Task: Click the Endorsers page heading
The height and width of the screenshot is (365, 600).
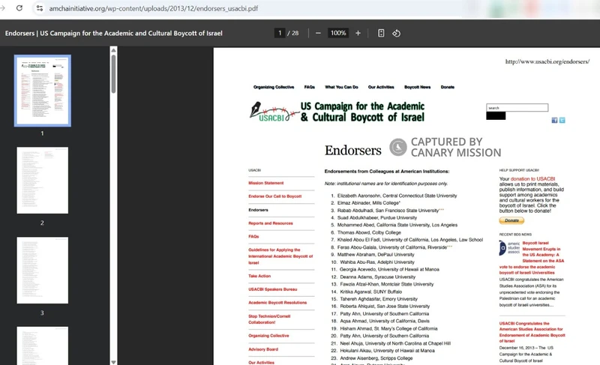Action: pos(352,150)
